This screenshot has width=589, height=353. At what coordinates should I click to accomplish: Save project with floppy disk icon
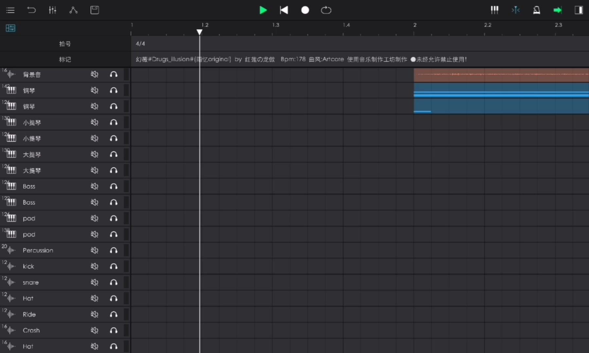click(x=95, y=10)
